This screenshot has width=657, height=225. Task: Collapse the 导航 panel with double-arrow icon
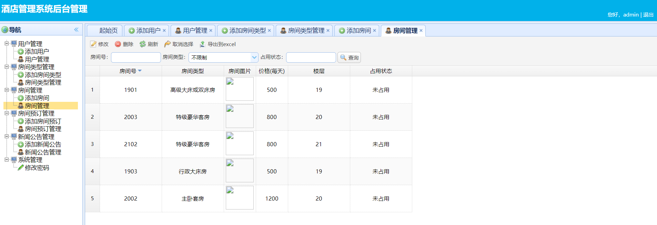(76, 30)
